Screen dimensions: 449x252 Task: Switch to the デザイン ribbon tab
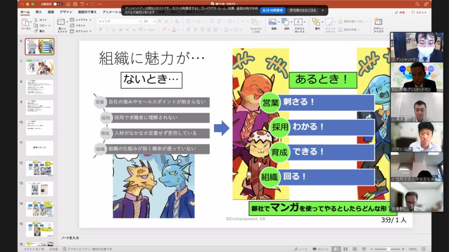point(66,12)
